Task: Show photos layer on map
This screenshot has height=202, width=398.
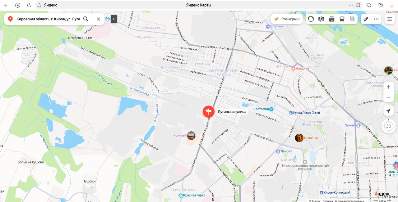Action: [331, 19]
